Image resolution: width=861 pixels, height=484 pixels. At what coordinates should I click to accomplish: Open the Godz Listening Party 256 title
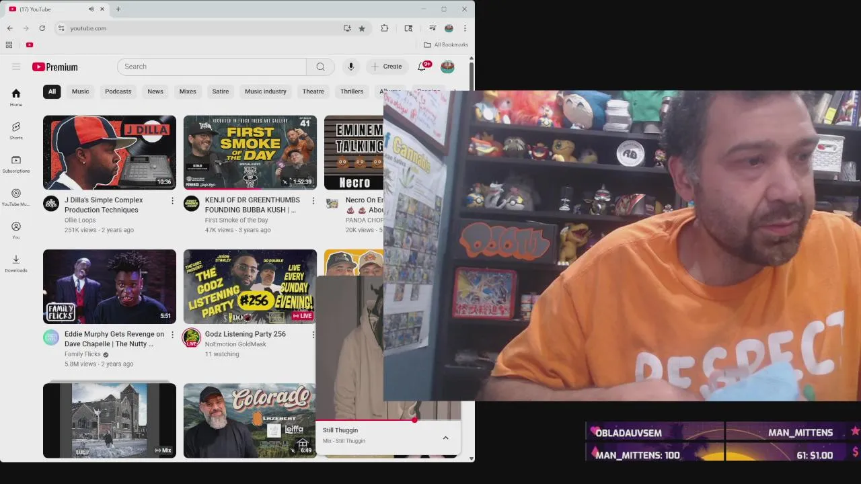[x=246, y=334]
